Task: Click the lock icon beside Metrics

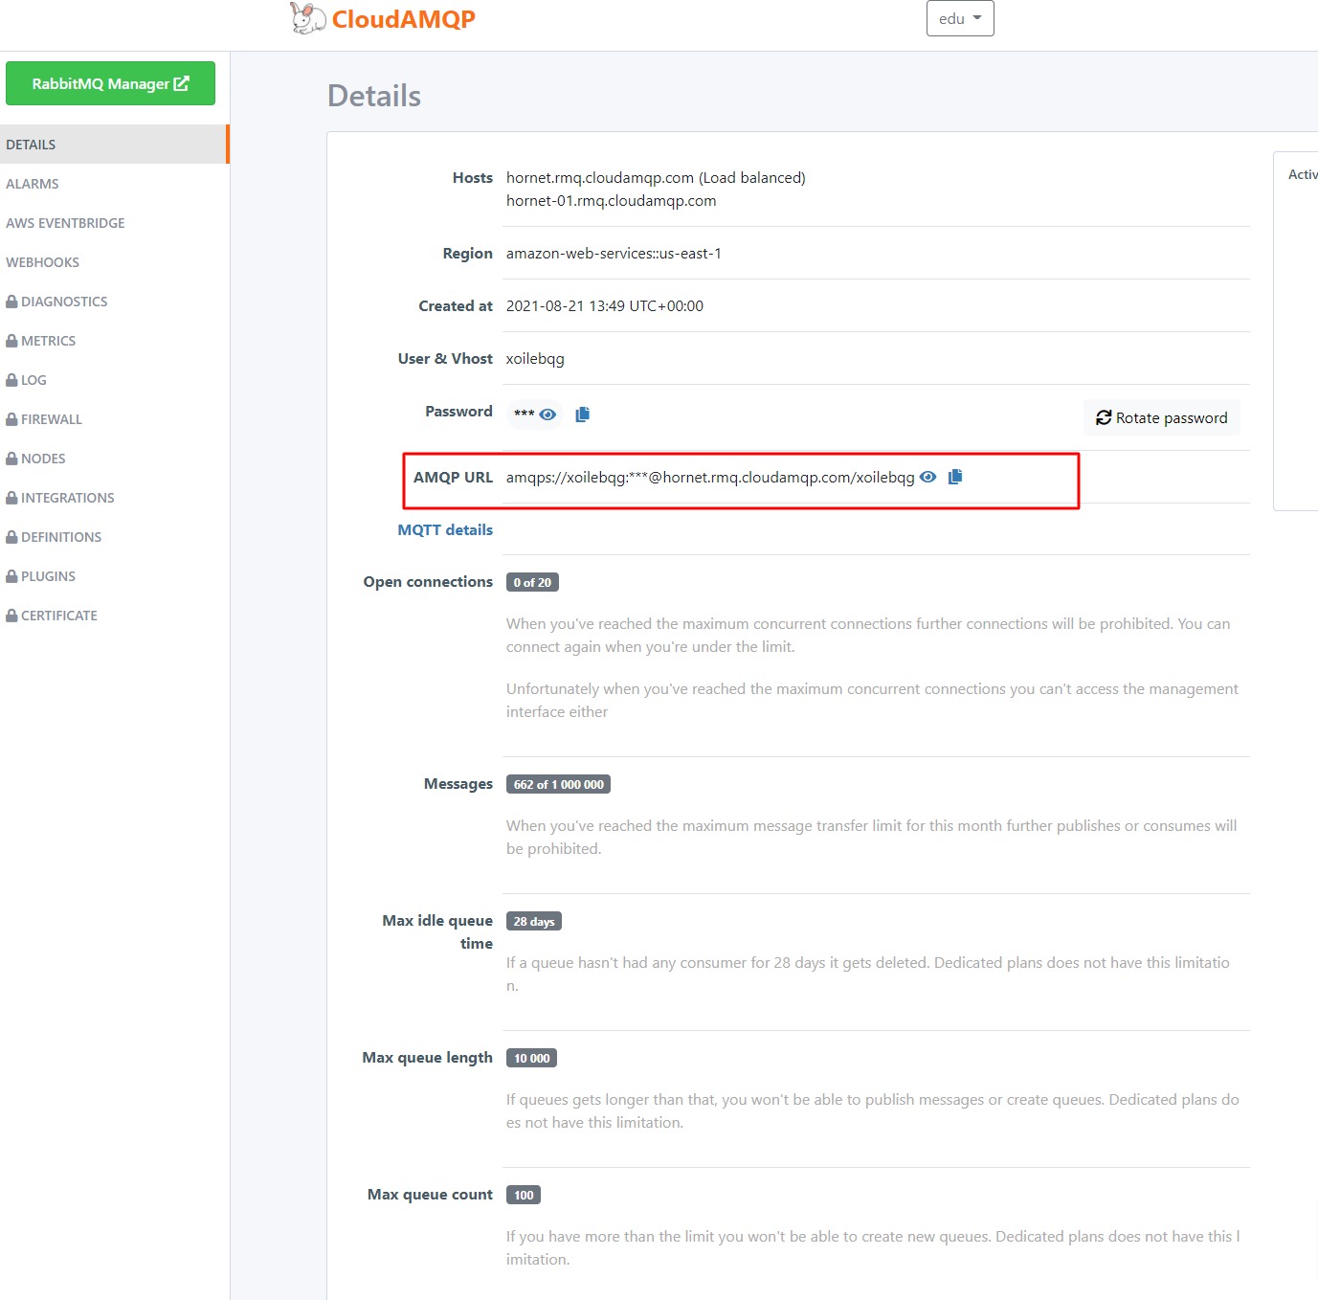Action: click(x=11, y=341)
